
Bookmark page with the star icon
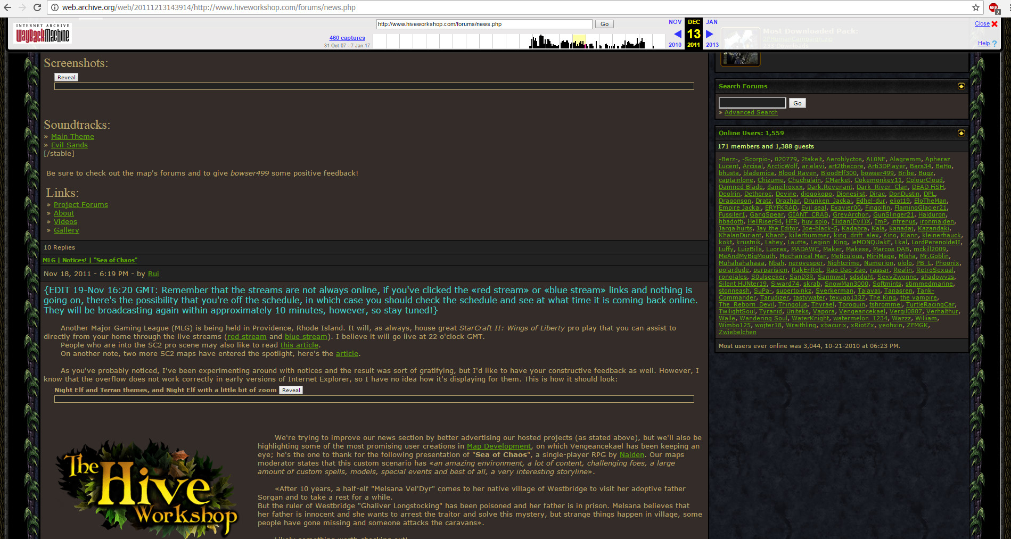click(976, 7)
